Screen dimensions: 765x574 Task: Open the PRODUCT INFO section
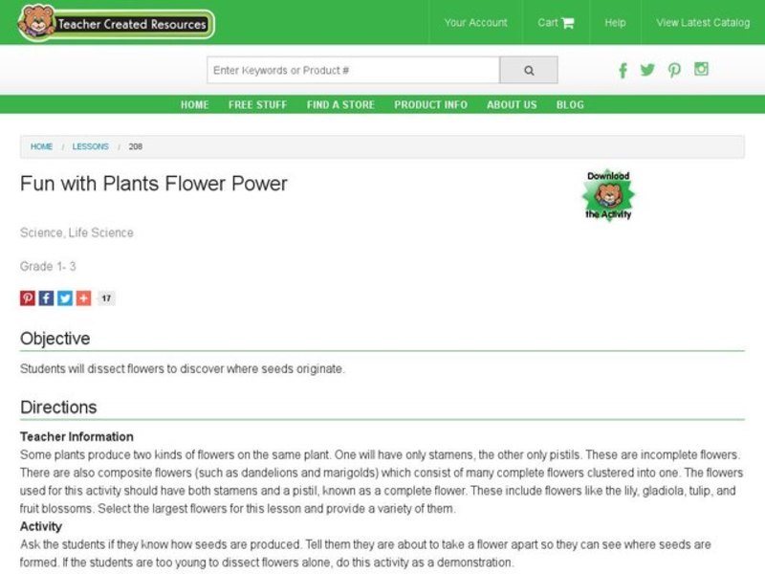(x=429, y=105)
